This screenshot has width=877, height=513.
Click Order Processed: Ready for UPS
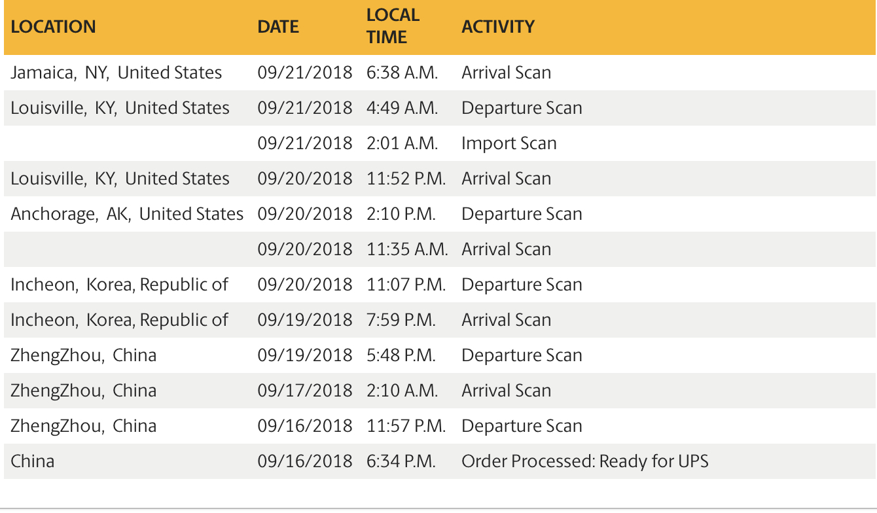point(585,461)
